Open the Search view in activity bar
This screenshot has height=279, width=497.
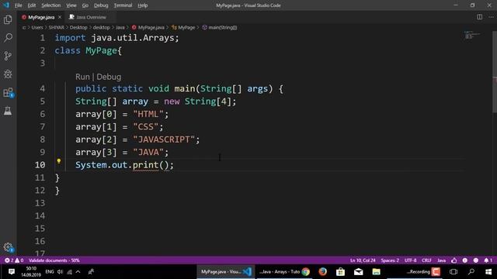pos(8,38)
